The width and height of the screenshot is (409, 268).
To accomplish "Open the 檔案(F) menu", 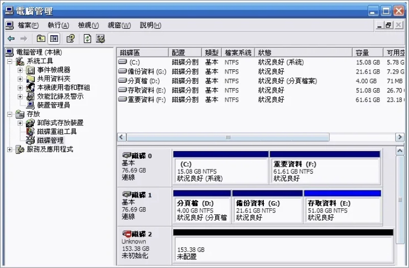I will [28, 25].
